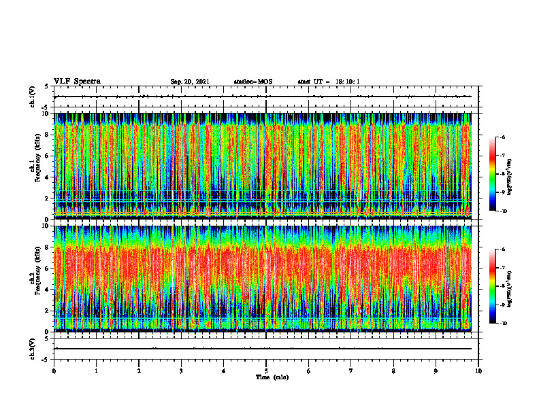Click time axis tick label "8"

tap(393, 371)
